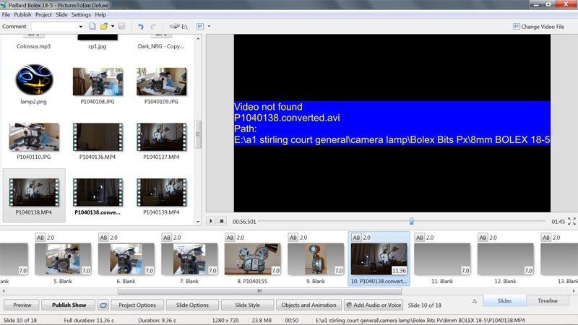578x325 pixels.
Task: Select slide 10. P1040138.convert...
Action: [379, 259]
